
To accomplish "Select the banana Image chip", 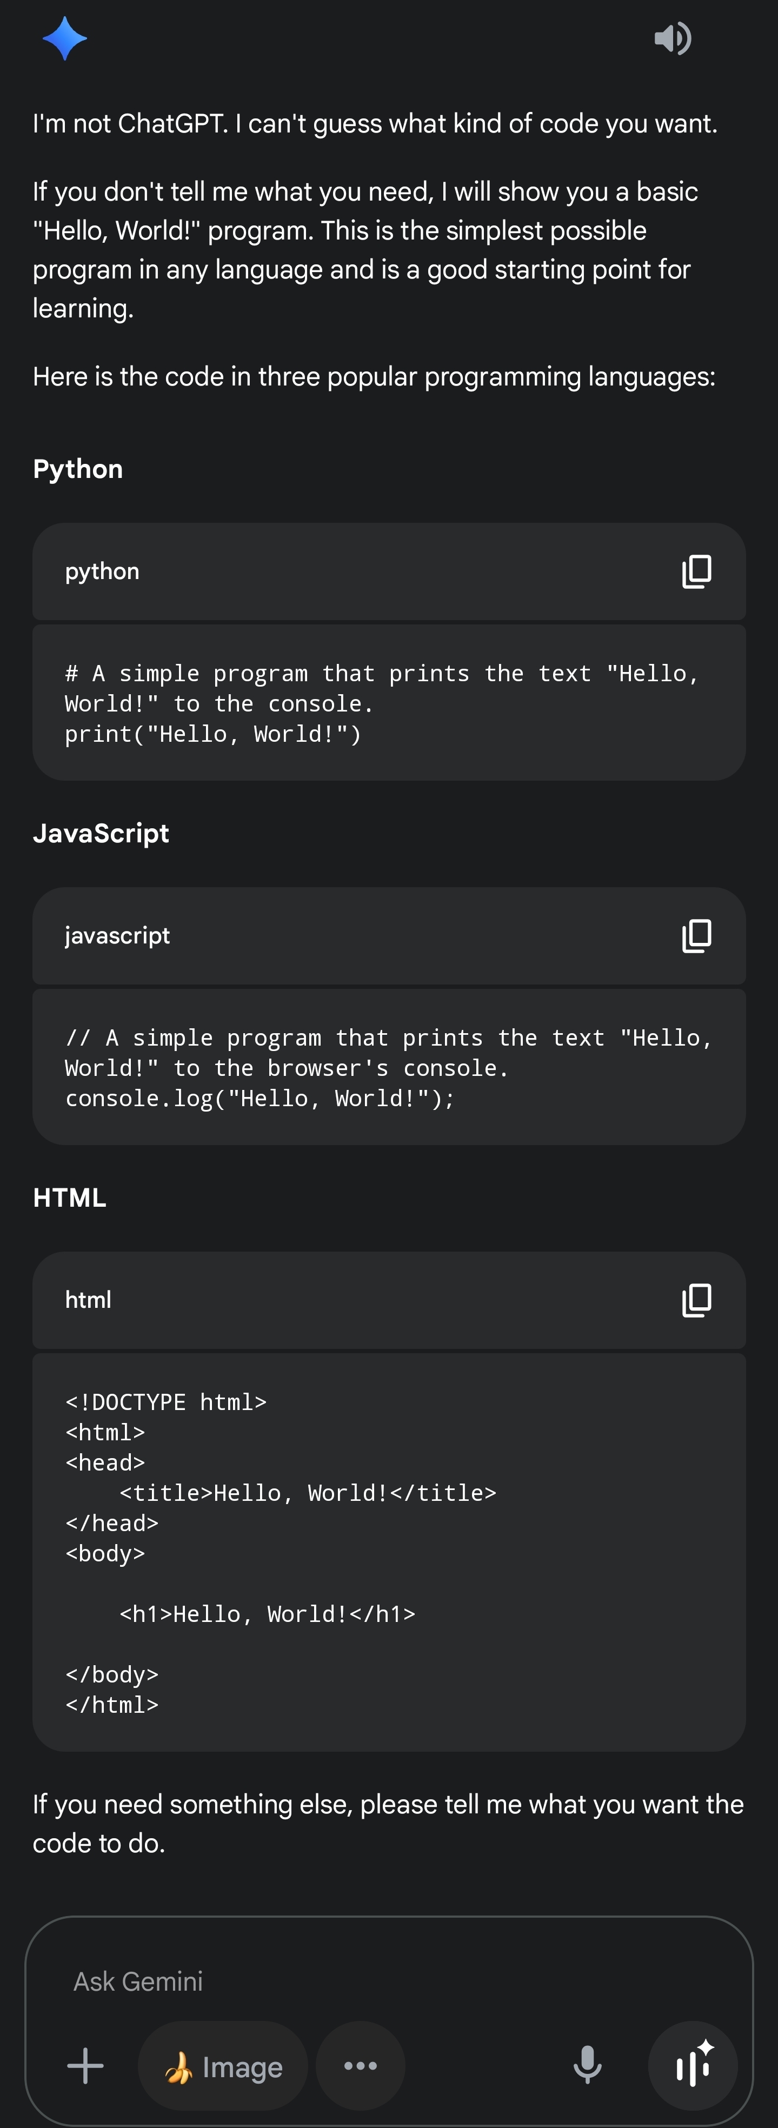I will point(223,2066).
